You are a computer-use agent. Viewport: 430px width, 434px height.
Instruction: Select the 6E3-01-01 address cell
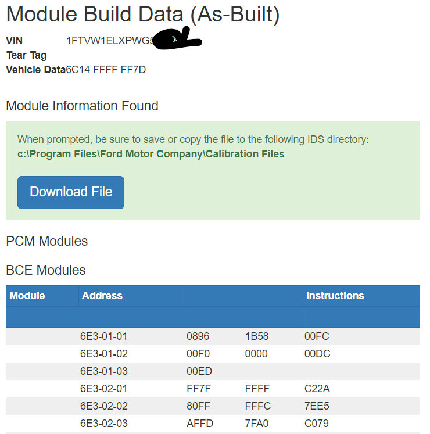[x=103, y=336]
